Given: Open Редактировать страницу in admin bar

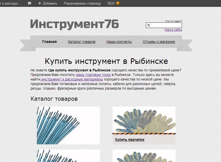Looking at the screenshot, I should 82,3.
